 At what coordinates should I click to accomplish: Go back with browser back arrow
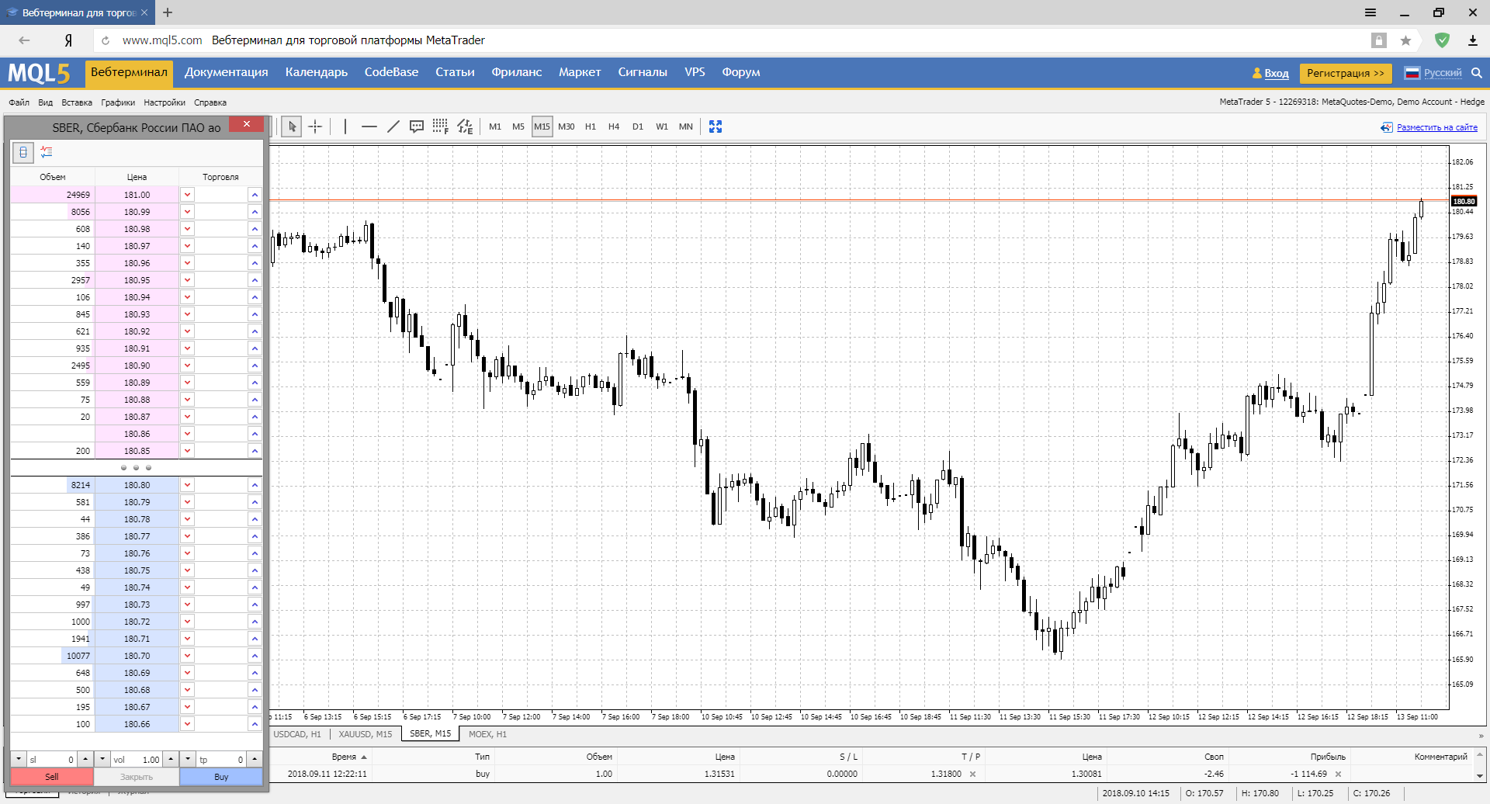point(24,40)
